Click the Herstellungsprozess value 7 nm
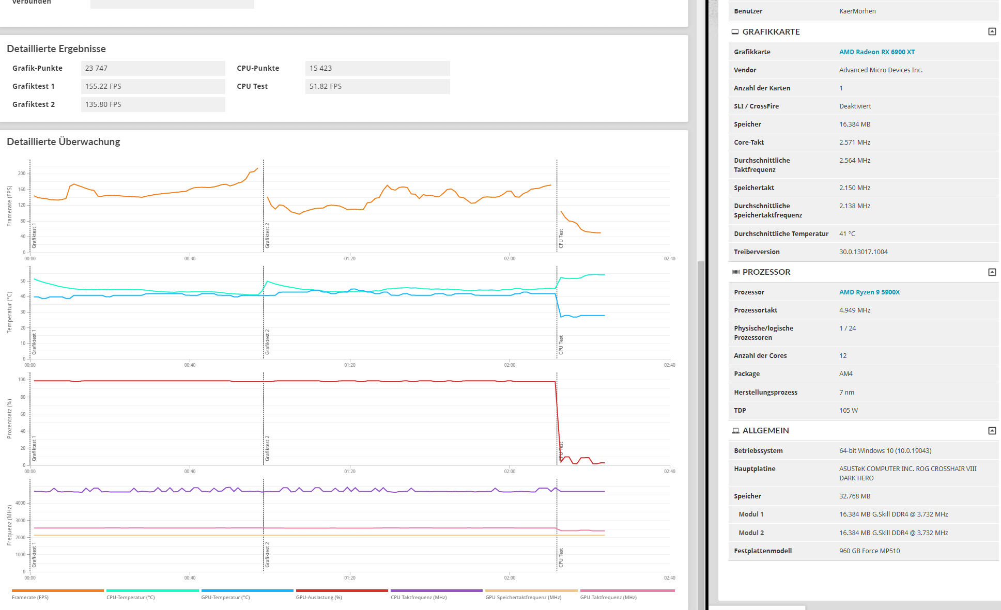1001x610 pixels. 846,393
